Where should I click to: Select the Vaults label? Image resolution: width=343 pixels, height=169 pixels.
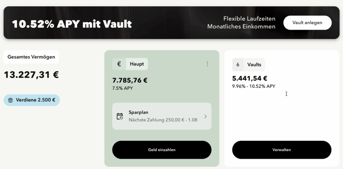pos(254,65)
